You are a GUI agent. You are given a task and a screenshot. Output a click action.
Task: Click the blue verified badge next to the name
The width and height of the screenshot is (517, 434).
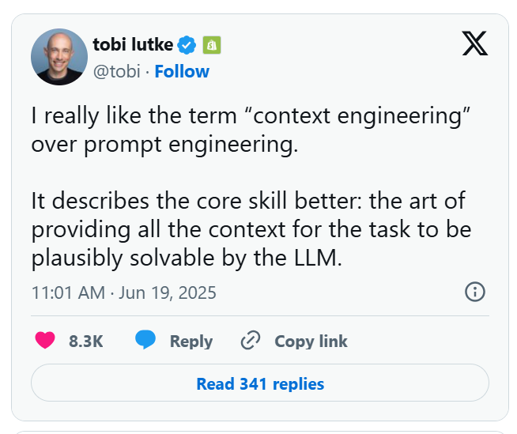(187, 44)
